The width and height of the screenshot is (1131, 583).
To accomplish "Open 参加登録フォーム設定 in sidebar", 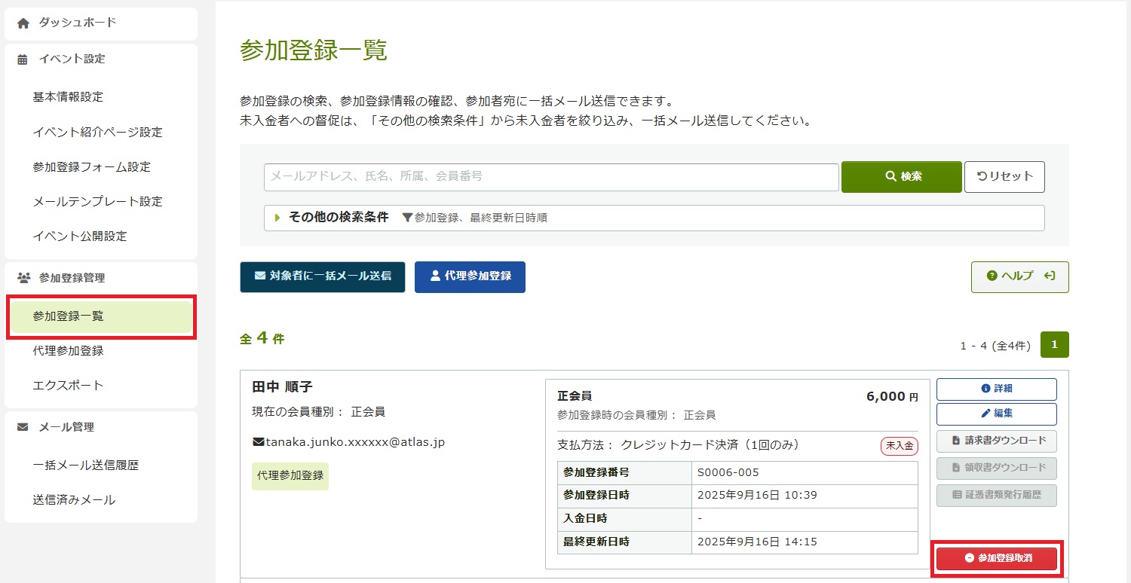I will [x=91, y=167].
